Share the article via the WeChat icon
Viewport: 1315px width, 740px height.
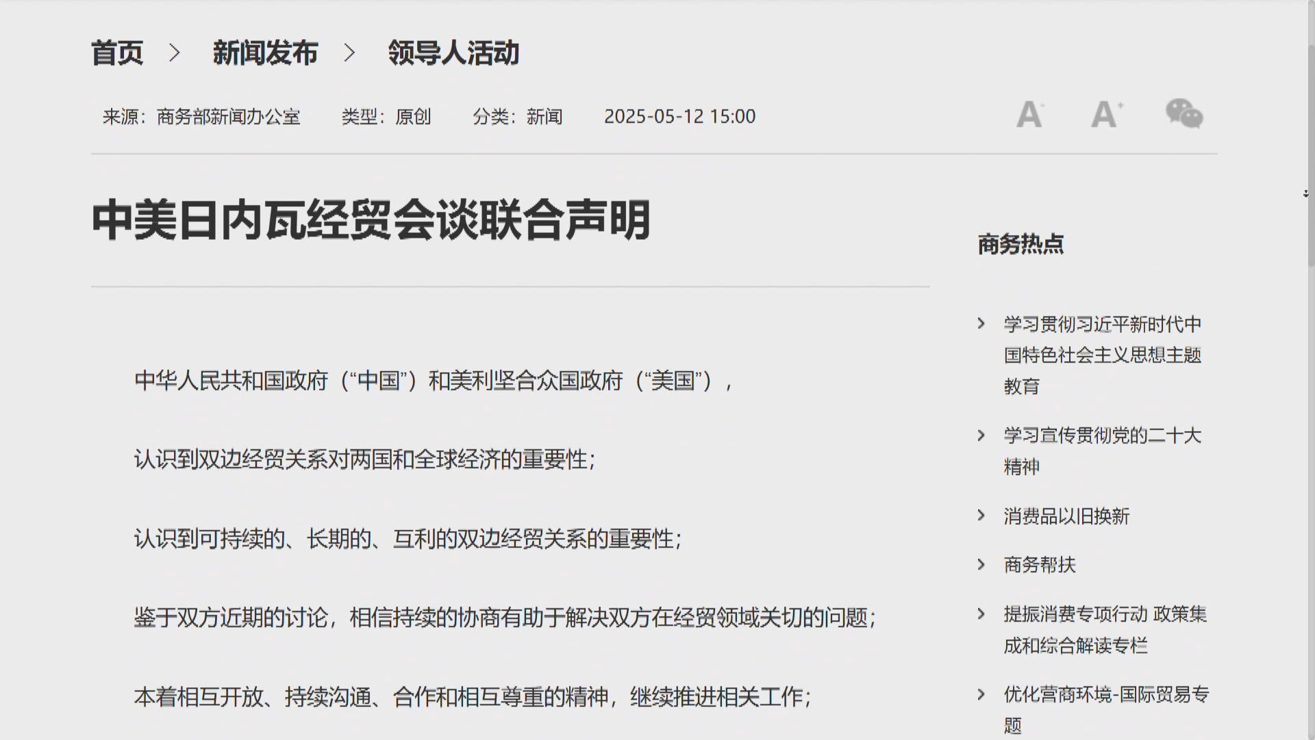coord(1184,114)
